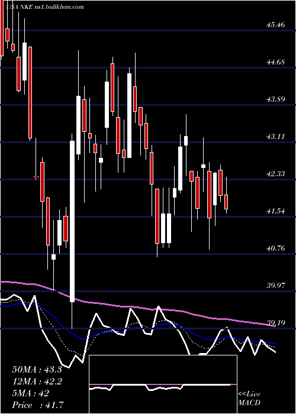296x414 pixels.
Task: Click the <<Live MACD label
Action: point(249,399)
